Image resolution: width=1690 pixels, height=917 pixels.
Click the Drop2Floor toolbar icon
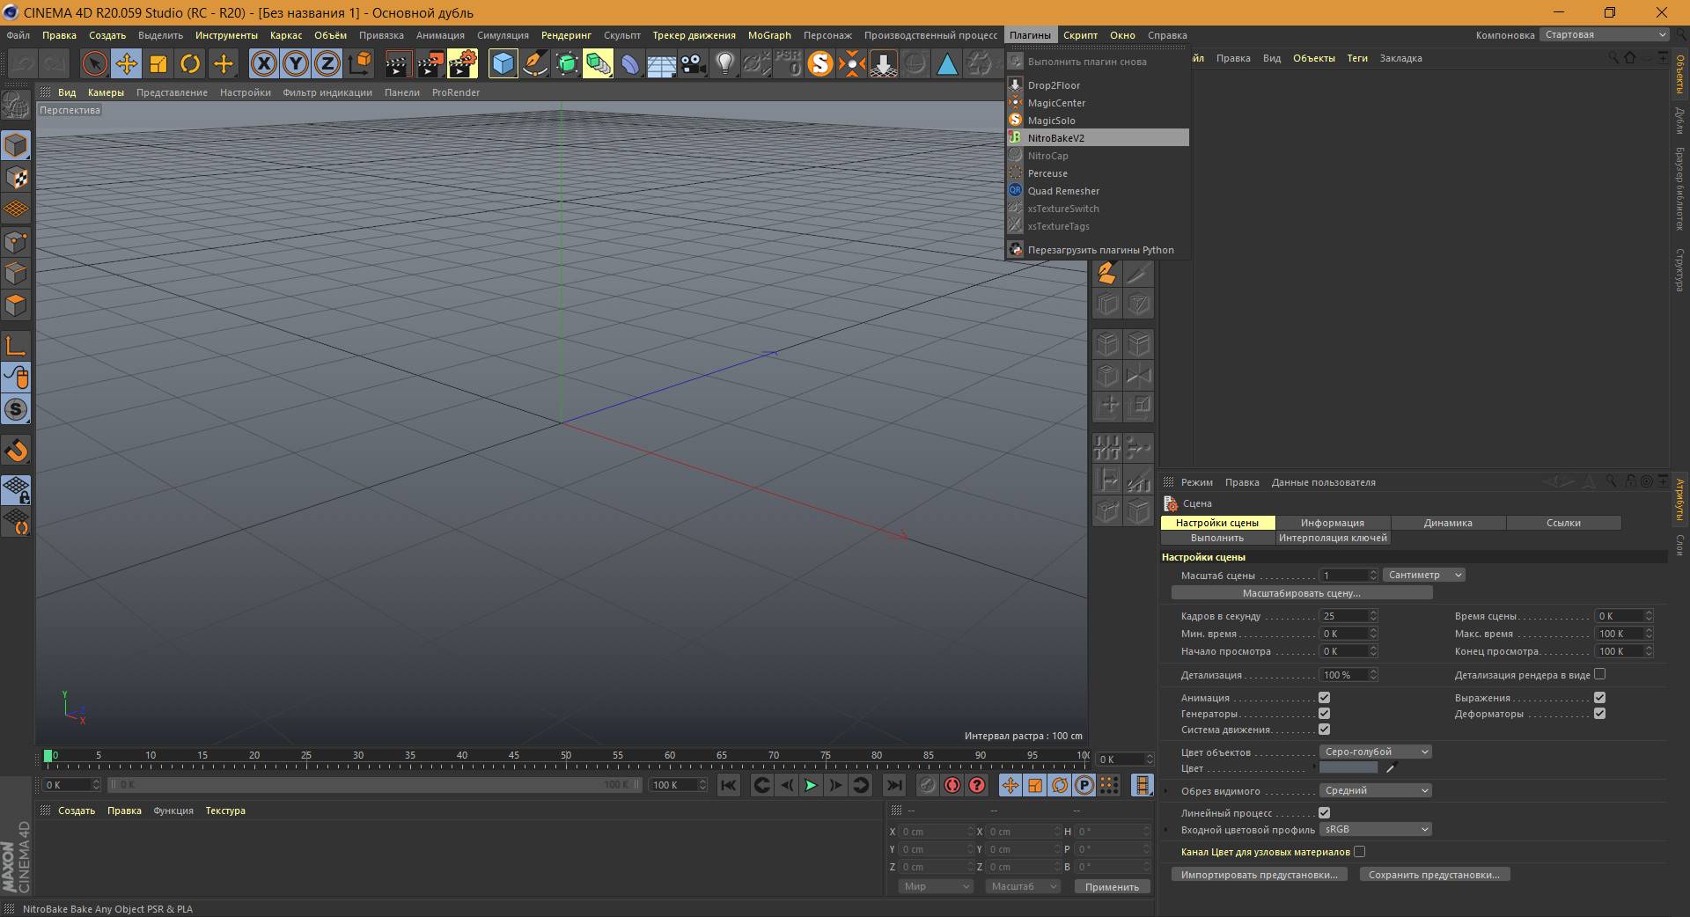pyautogui.click(x=884, y=63)
